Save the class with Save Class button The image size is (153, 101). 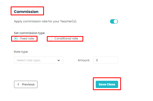(x=107, y=84)
